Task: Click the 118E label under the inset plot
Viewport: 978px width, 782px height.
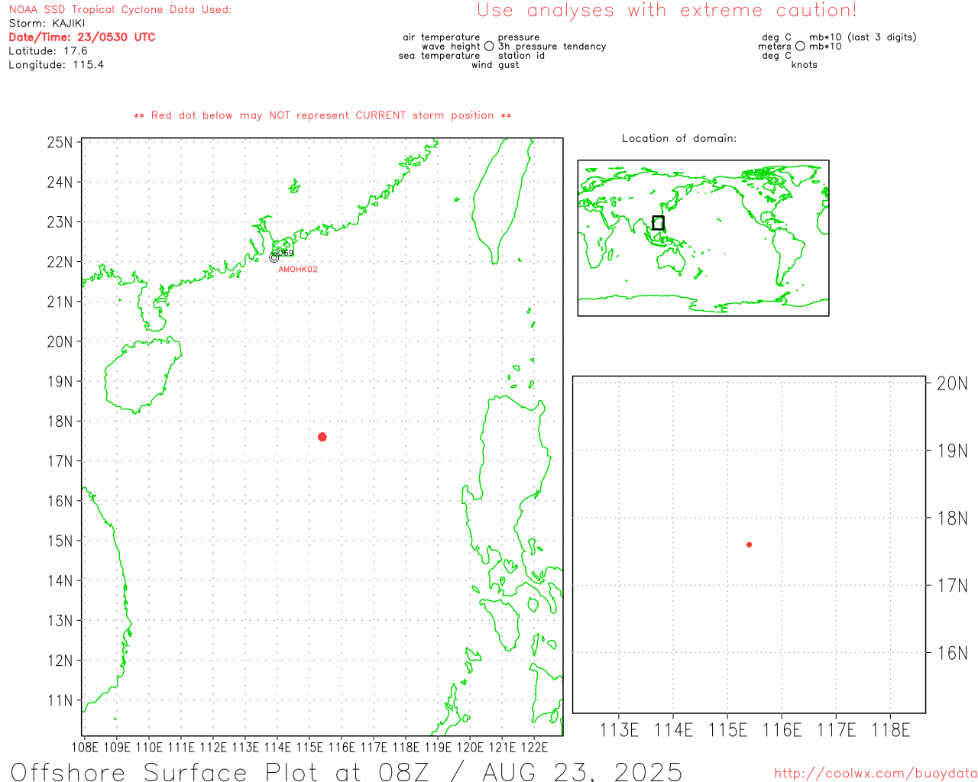Action: (x=891, y=731)
